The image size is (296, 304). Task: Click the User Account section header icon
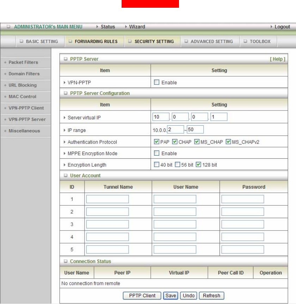(x=66, y=175)
